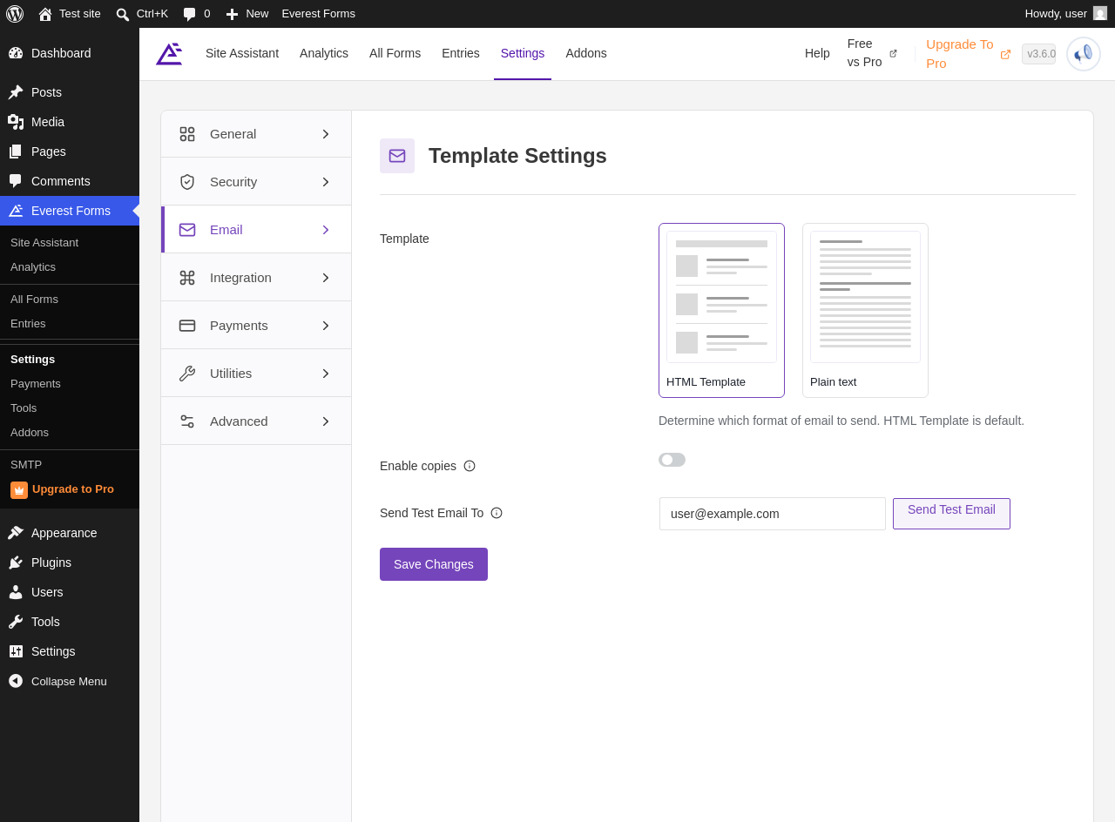Open the Help link
Screen dimensions: 1115x822
[817, 53]
